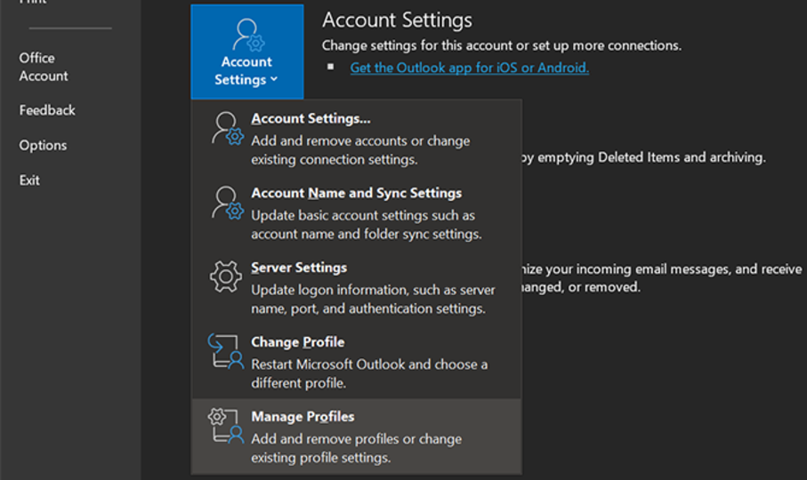Open Feedback in the left sidebar
Viewport: 807px width, 480px height.
tap(47, 110)
